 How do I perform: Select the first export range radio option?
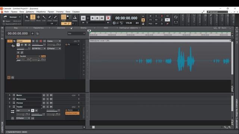[x=4, y=21]
